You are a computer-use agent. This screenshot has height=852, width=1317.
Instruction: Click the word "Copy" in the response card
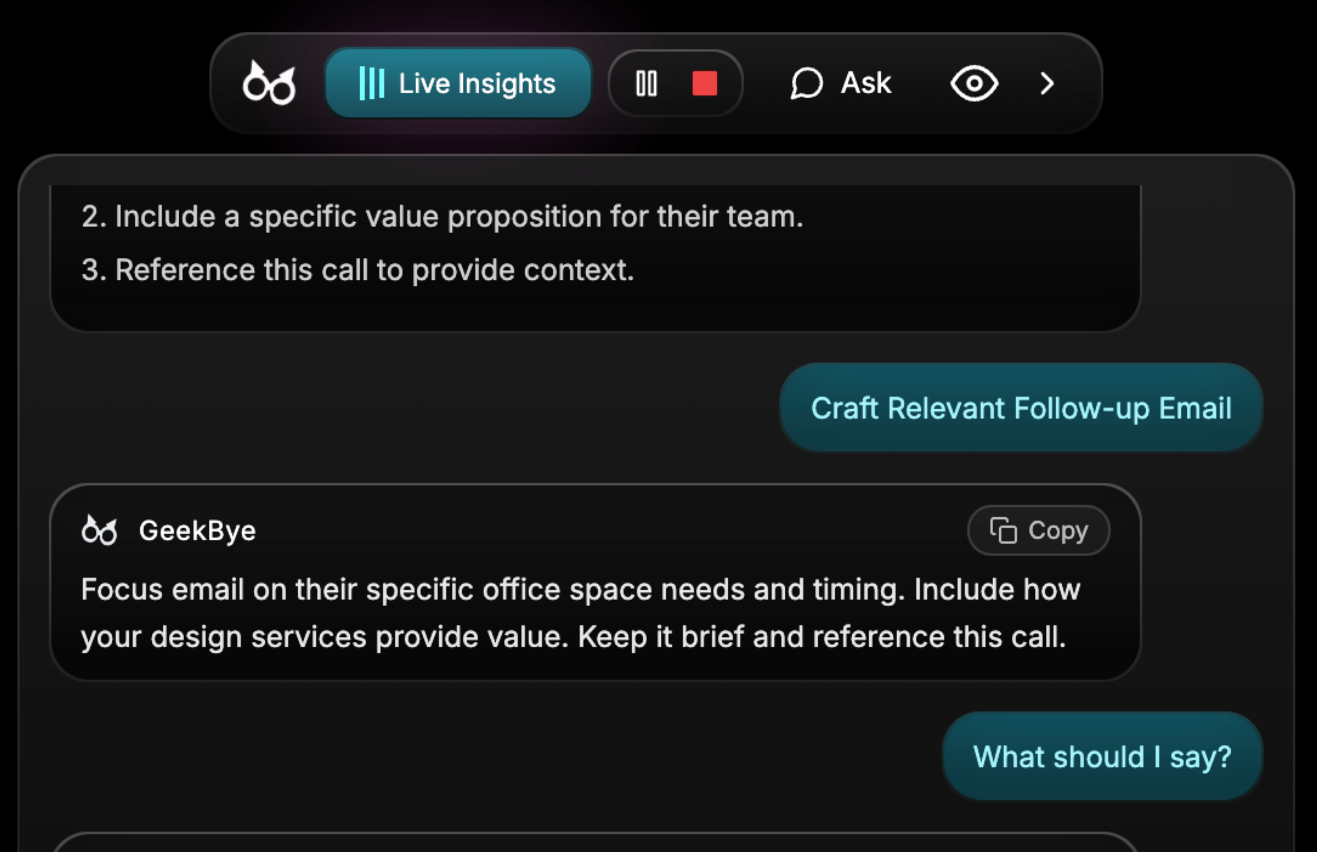(x=1057, y=531)
